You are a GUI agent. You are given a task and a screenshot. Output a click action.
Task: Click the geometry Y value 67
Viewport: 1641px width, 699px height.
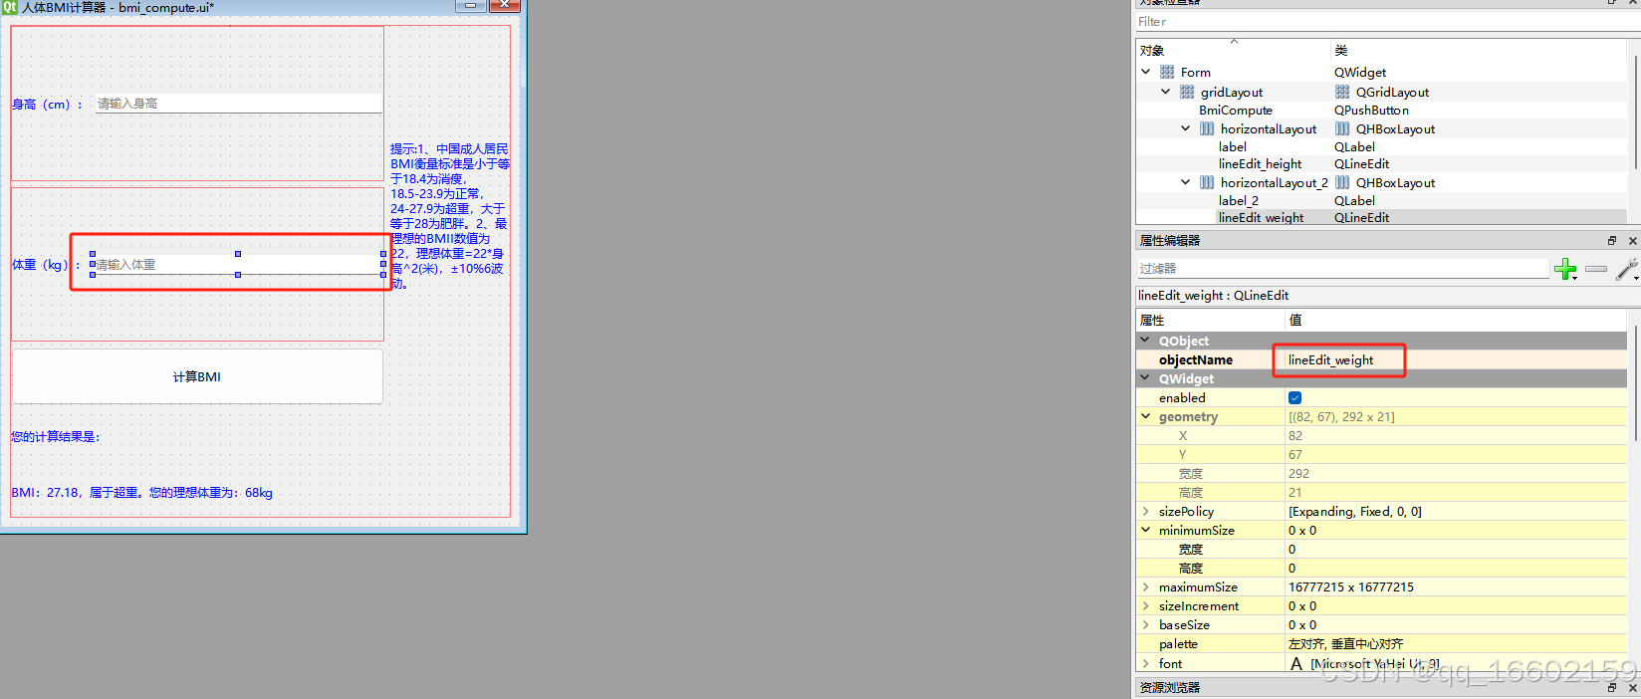pos(1295,455)
